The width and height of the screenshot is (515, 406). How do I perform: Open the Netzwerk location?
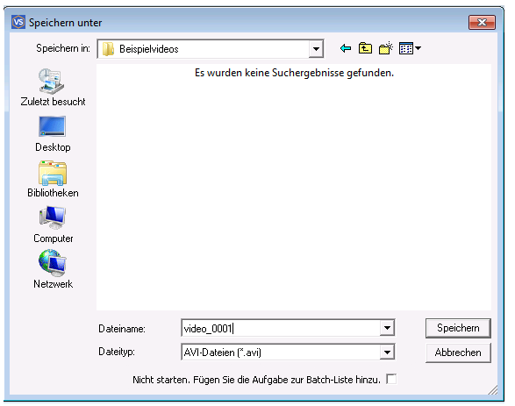pyautogui.click(x=53, y=269)
